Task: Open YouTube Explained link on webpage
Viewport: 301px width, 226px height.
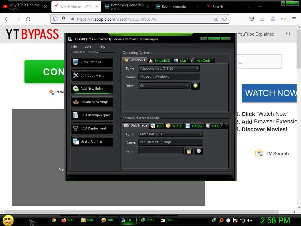Action: [x=256, y=34]
